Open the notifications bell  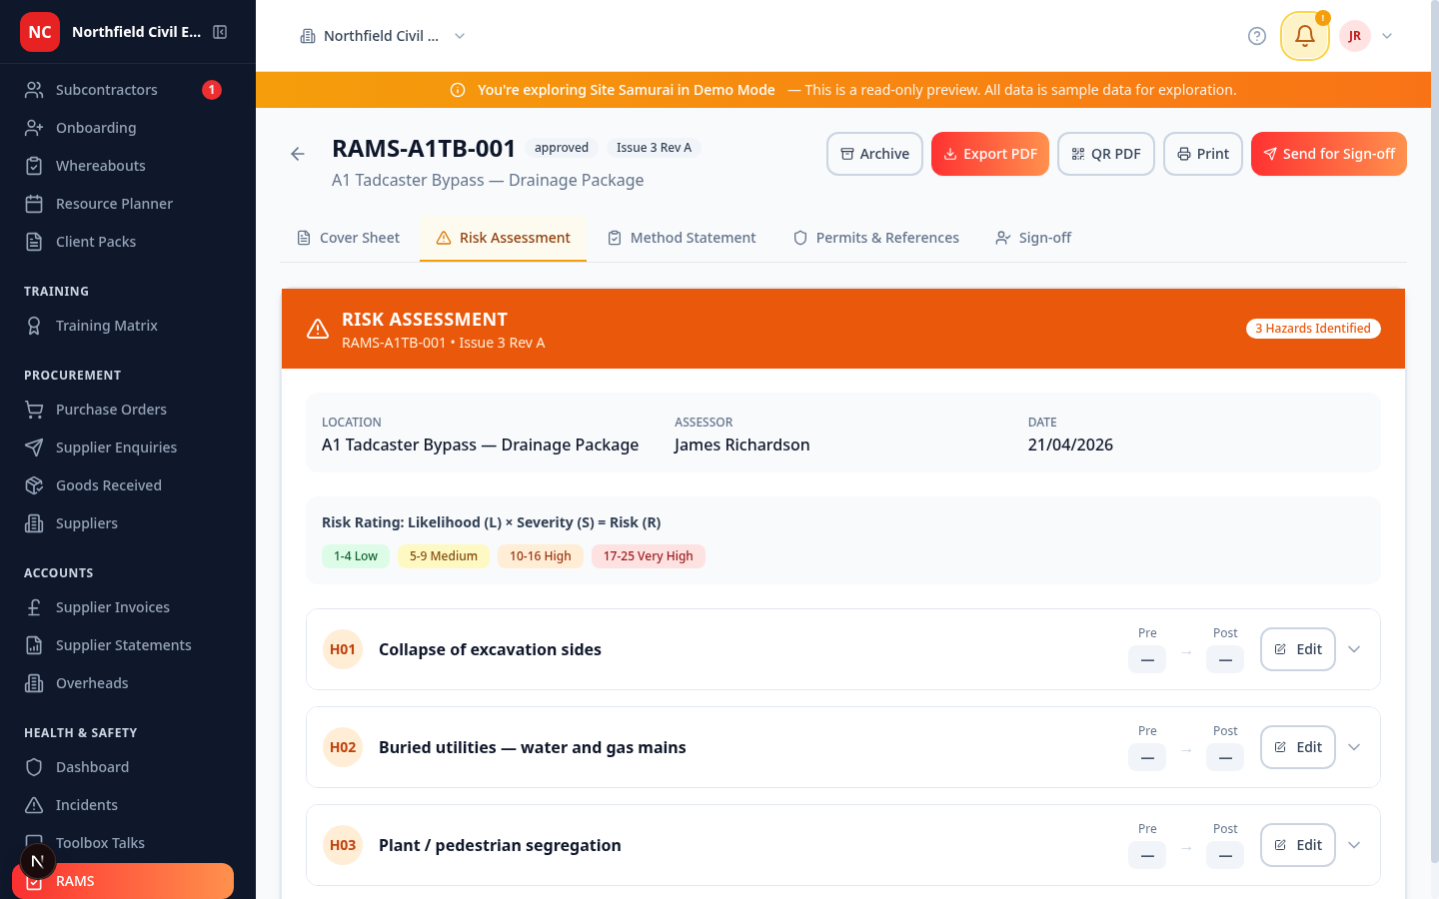1304,35
